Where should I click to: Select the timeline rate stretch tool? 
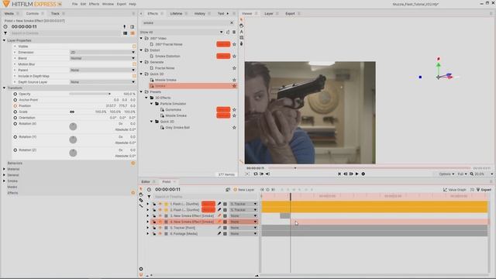pyautogui.click(x=141, y=205)
